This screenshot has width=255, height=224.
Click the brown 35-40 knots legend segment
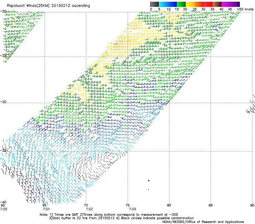pyautogui.click(x=217, y=4)
